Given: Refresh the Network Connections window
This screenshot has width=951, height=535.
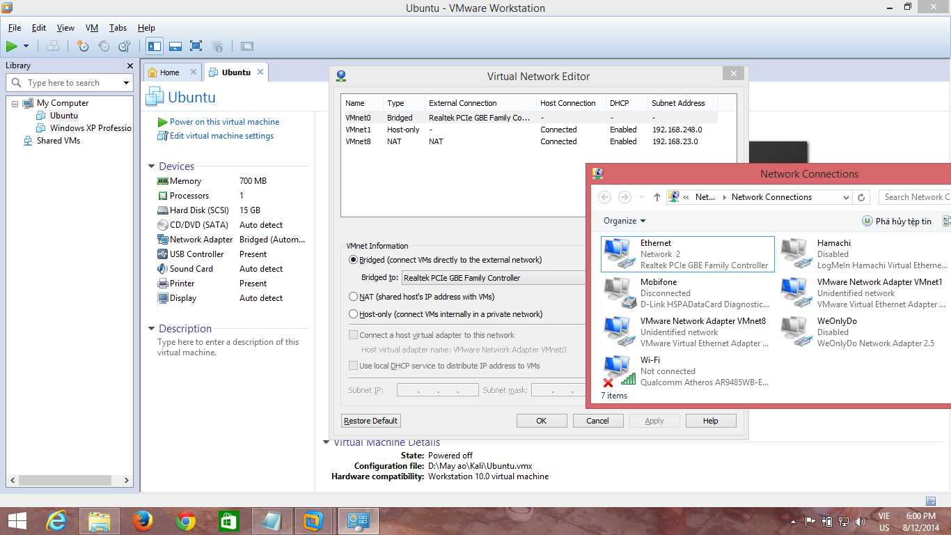Looking at the screenshot, I should point(861,197).
